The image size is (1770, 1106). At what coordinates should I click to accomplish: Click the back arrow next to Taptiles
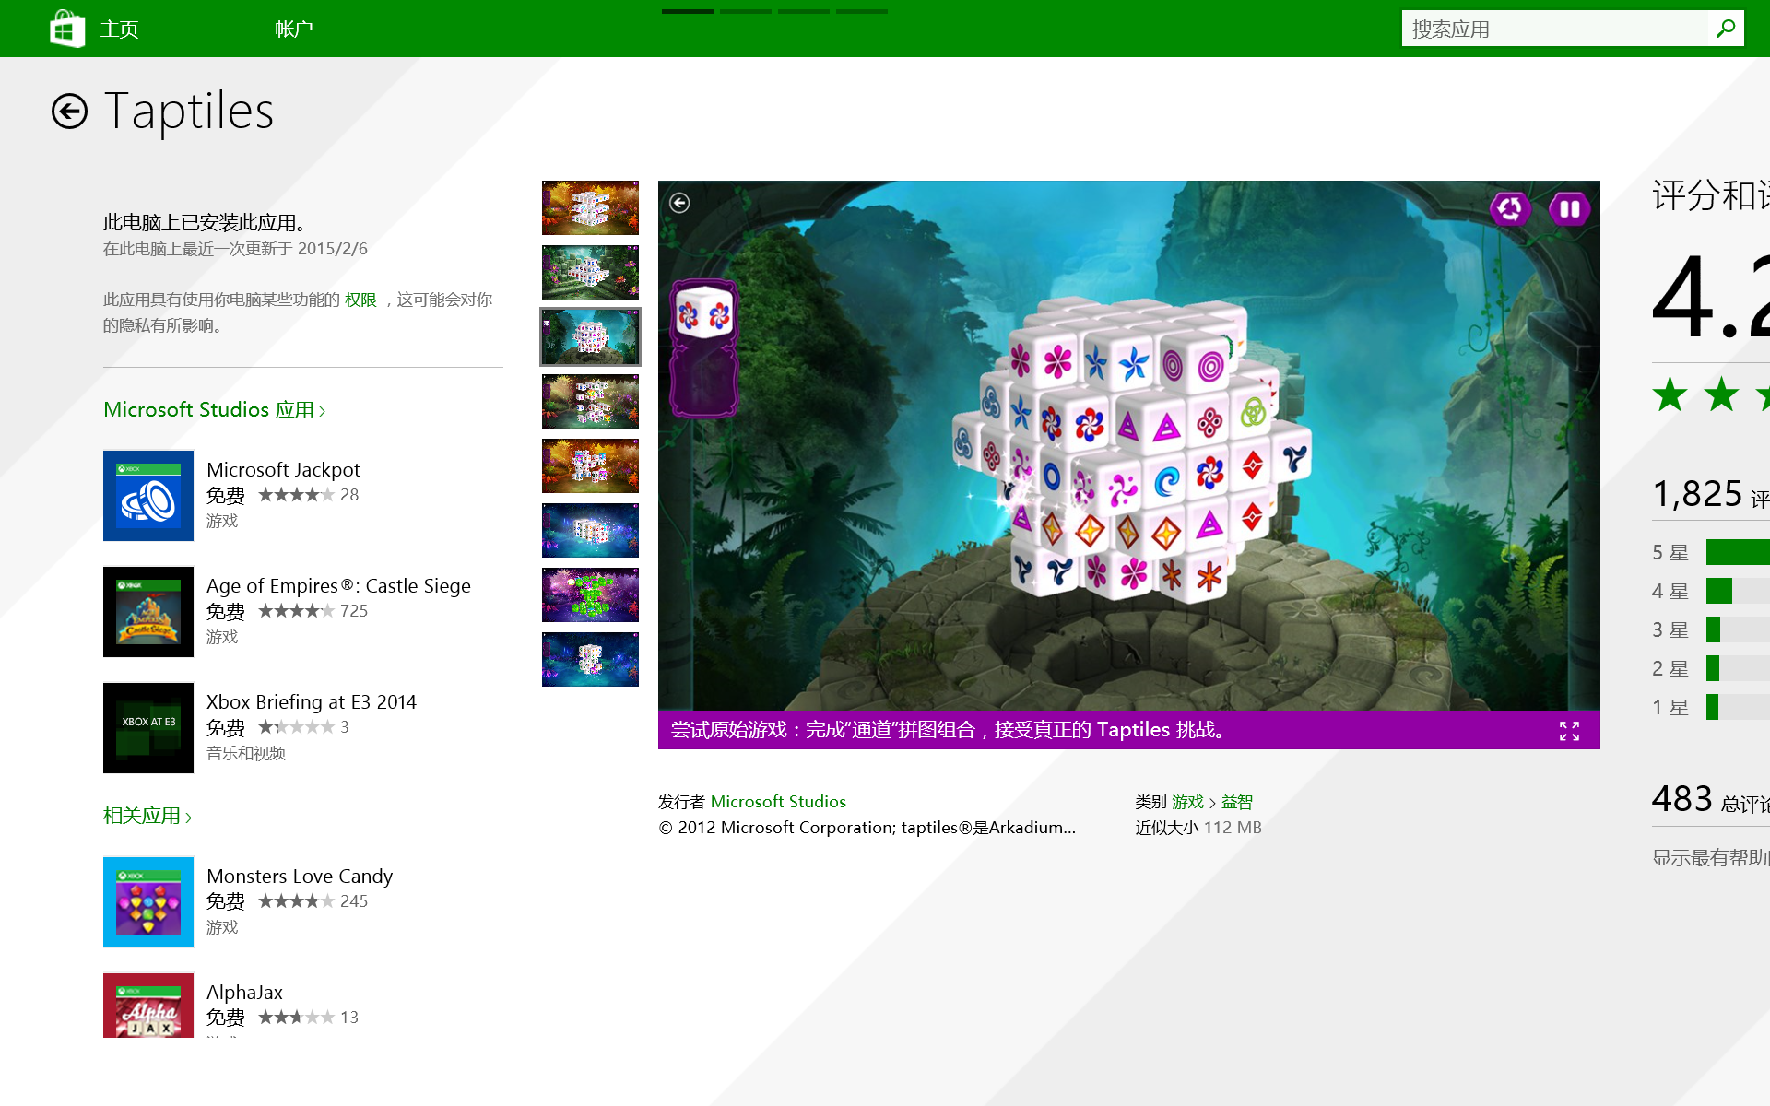point(69,112)
